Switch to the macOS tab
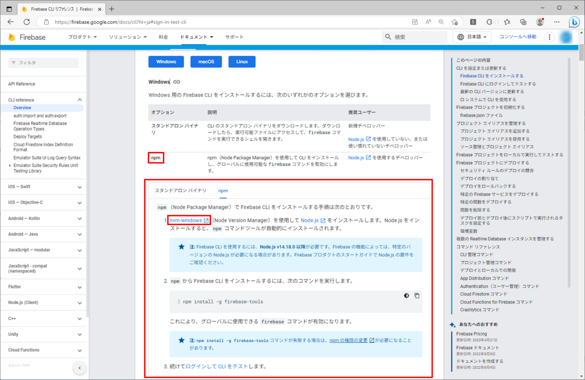 (206, 61)
